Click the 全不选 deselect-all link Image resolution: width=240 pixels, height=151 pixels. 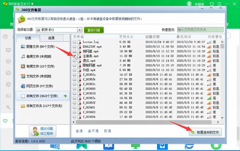click(93, 131)
